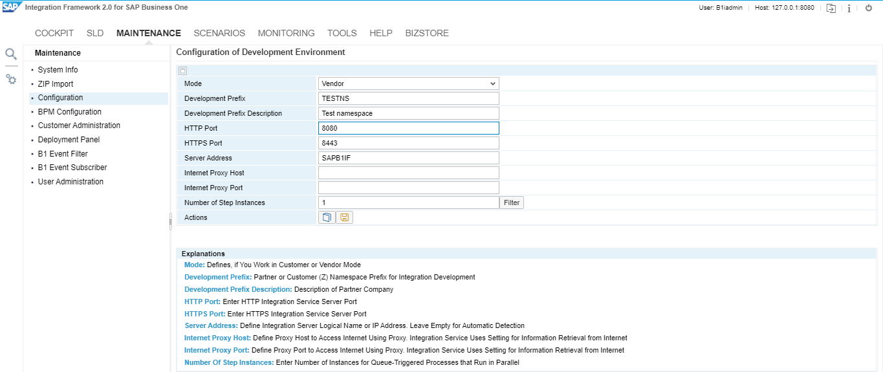Open the TOOLS menu
The width and height of the screenshot is (883, 372).
[342, 33]
